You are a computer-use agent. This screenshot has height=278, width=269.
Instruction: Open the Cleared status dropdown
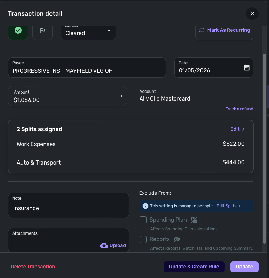pyautogui.click(x=88, y=32)
